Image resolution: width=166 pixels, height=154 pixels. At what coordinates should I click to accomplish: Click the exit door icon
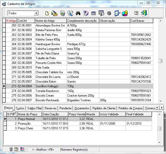pos(144,13)
